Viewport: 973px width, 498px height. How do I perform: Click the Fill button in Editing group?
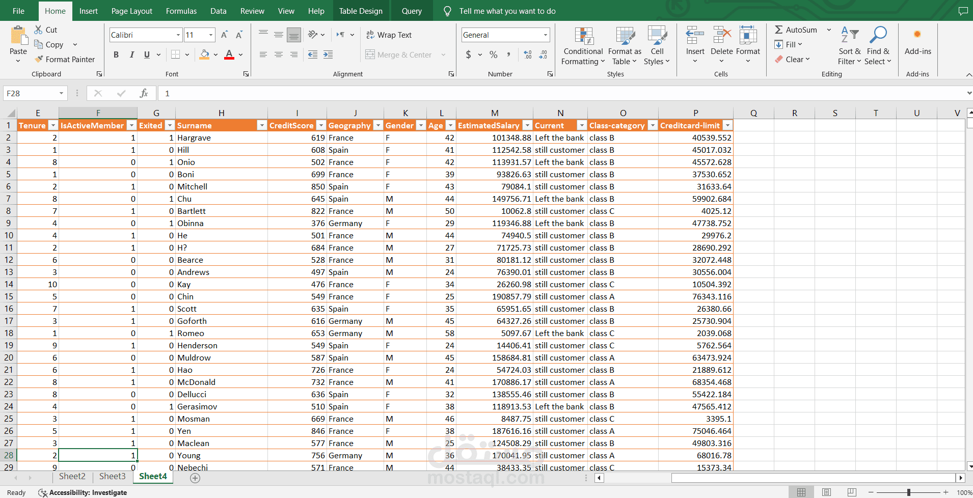point(788,44)
